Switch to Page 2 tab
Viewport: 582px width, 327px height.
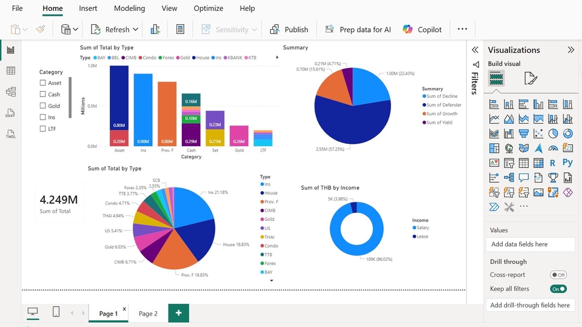point(148,314)
